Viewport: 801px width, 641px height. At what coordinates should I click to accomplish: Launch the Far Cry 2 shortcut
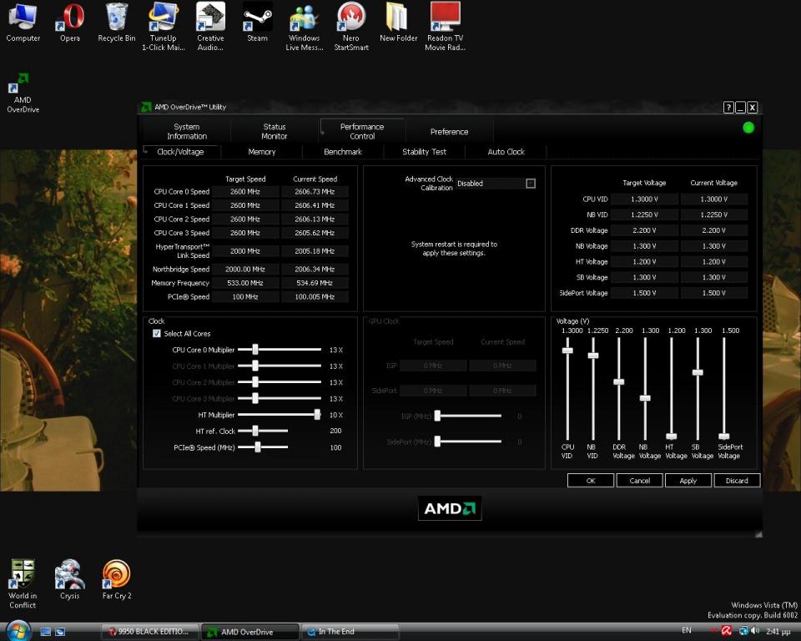pyautogui.click(x=117, y=580)
